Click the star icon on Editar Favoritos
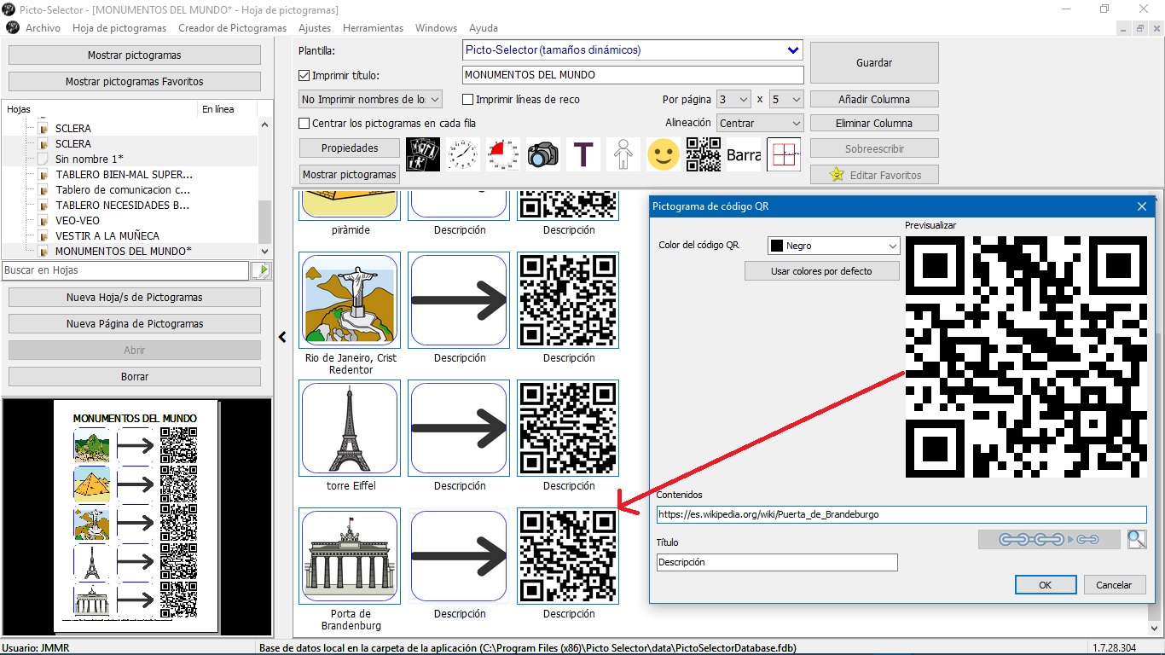Image resolution: width=1165 pixels, height=655 pixels. click(x=837, y=175)
